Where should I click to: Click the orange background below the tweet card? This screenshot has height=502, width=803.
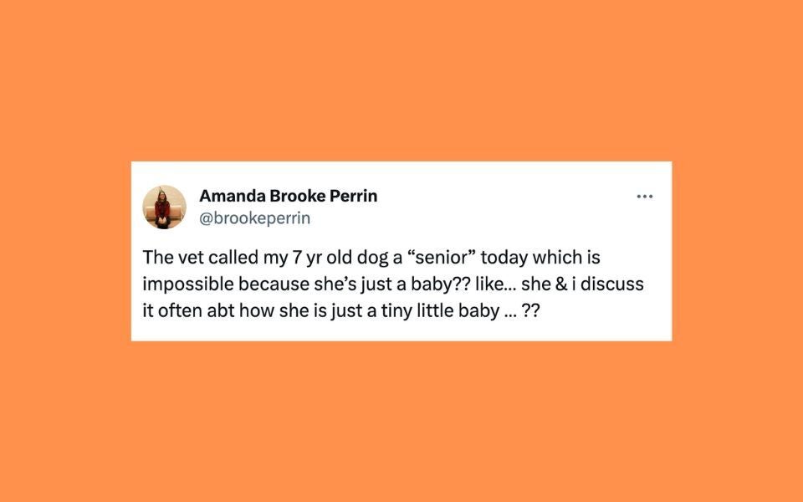401,418
